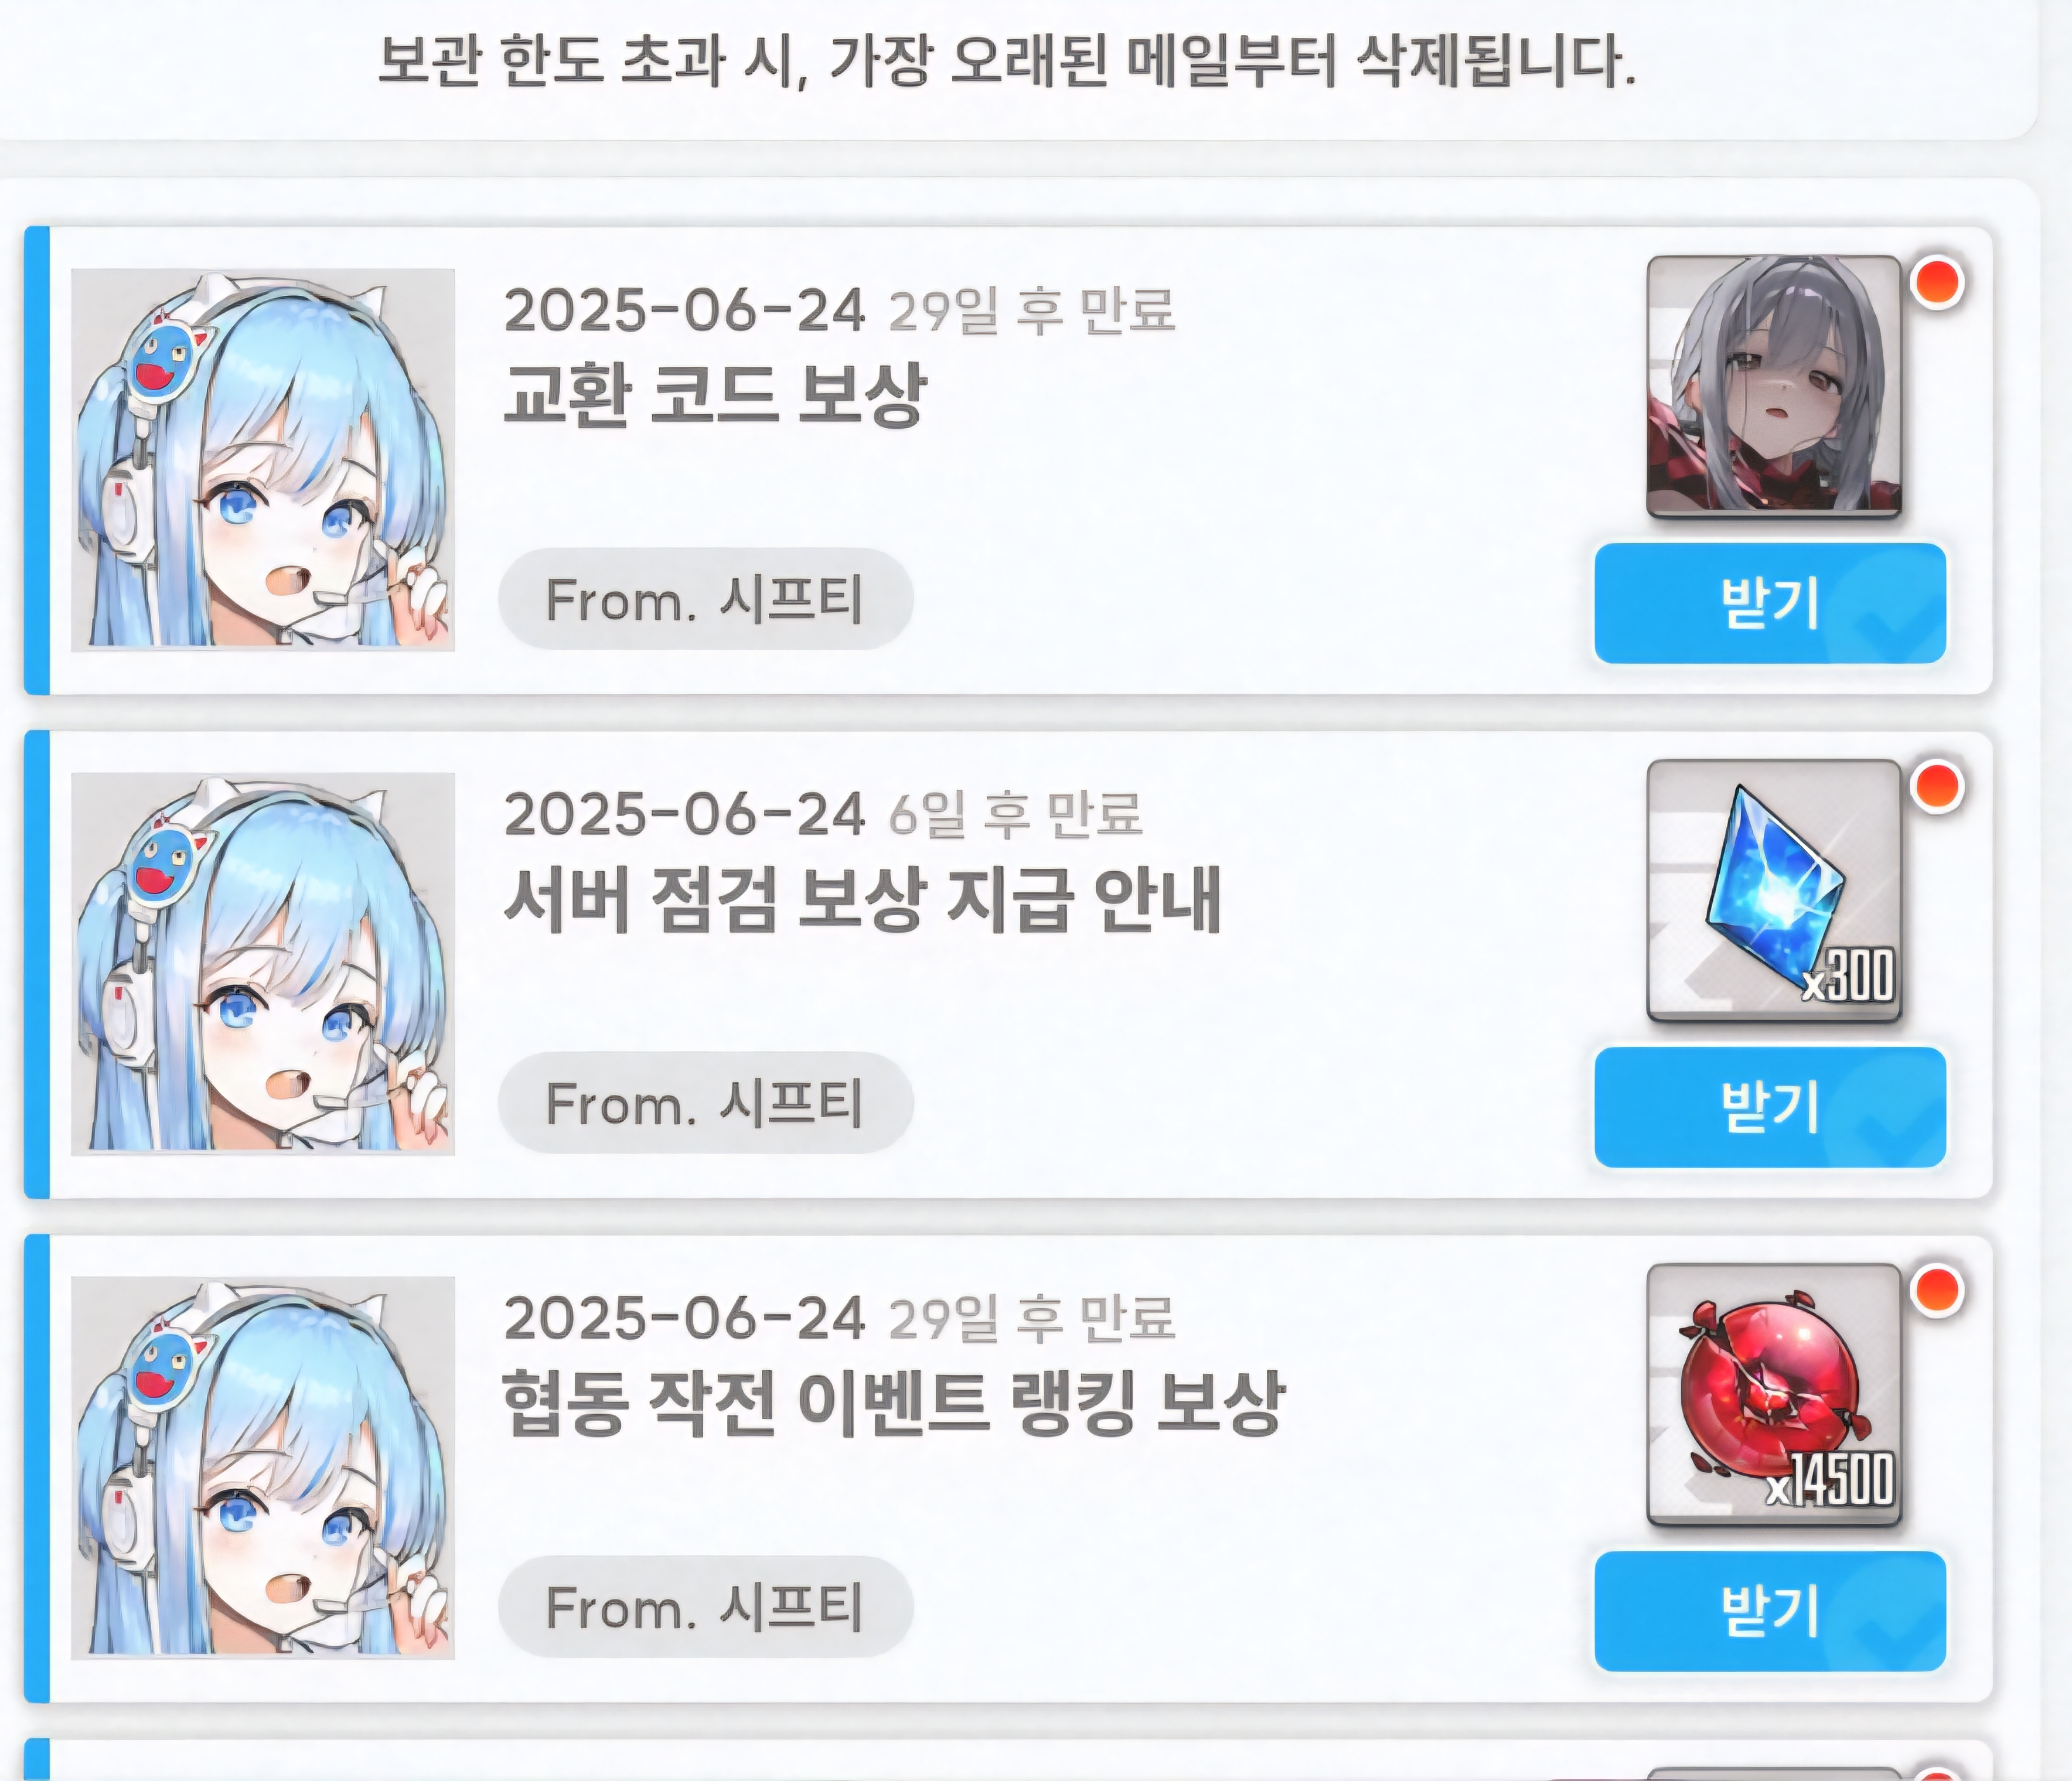Click the From. 시프티 tag on 서버 점검 mail

coord(705,1103)
